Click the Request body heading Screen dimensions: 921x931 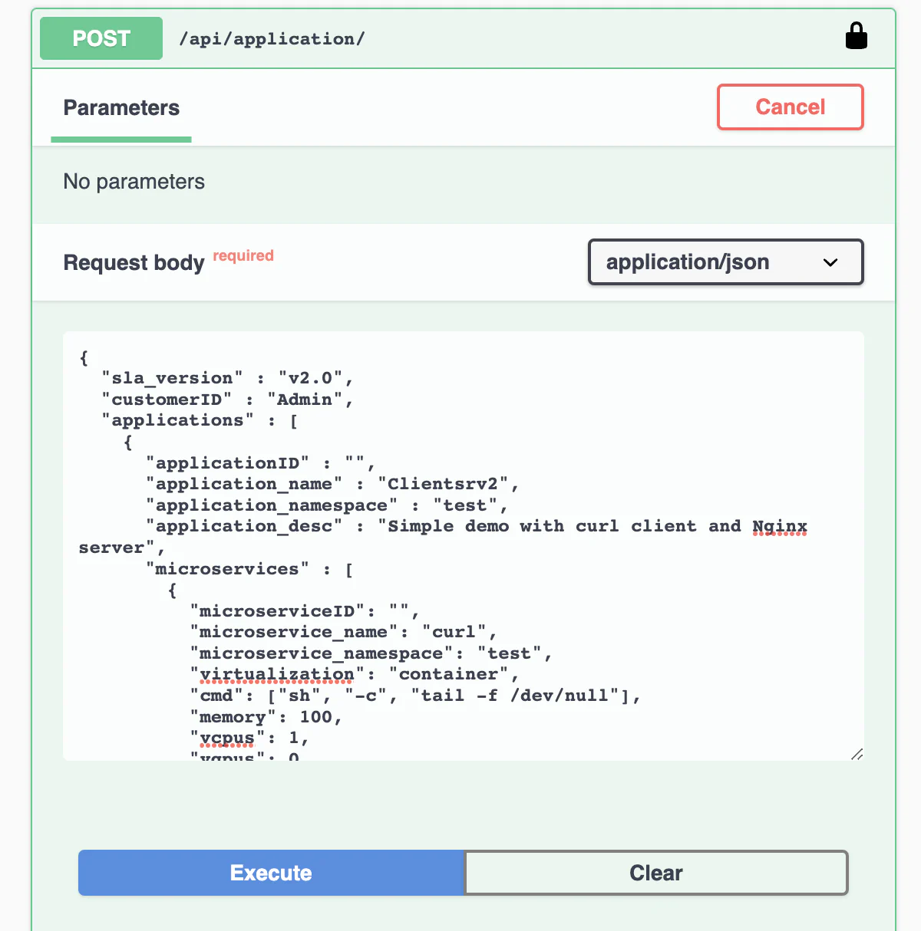pos(134,263)
